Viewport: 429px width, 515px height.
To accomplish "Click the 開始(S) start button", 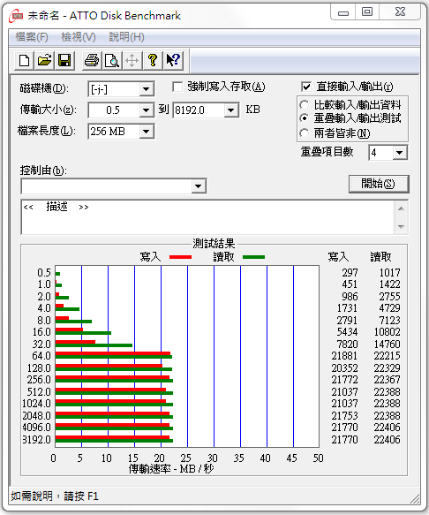I will [379, 184].
